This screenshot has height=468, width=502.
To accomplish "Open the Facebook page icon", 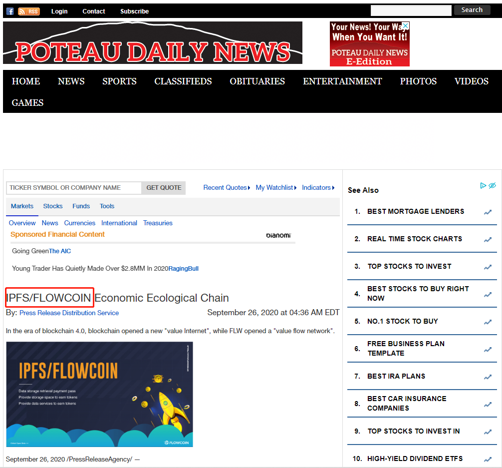I will tap(10, 11).
